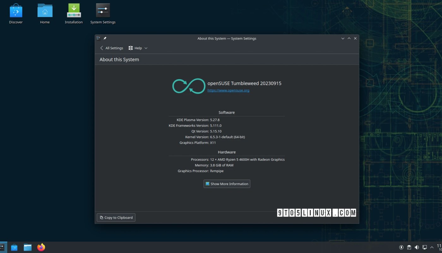Select System Settings task in the taskbar
Image resolution: width=442 pixels, height=253 pixels.
3,247
